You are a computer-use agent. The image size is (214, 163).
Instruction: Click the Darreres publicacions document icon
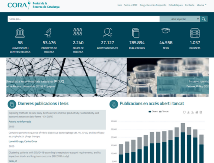tap(12, 104)
